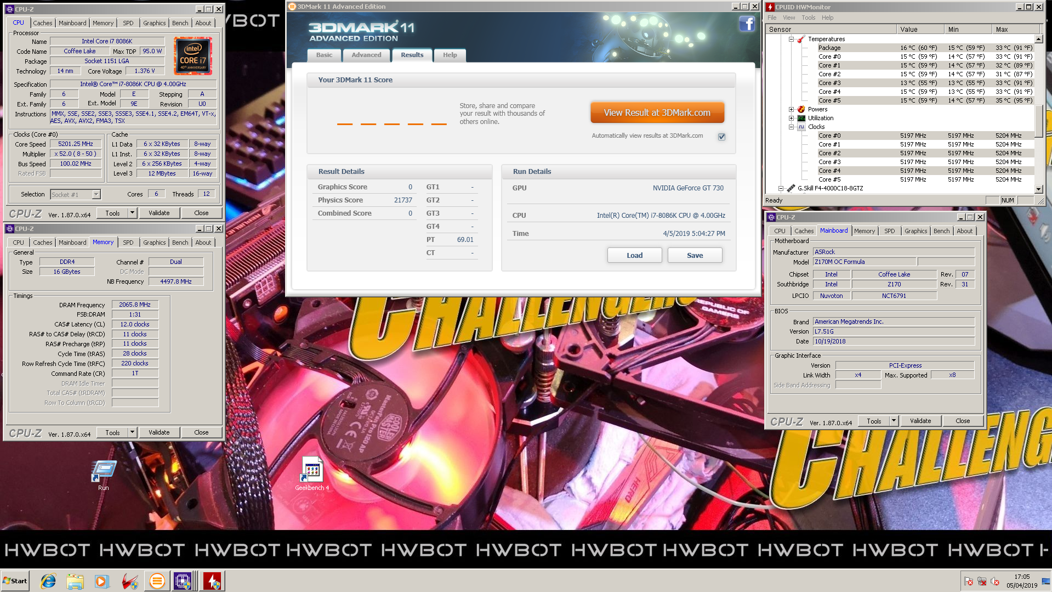This screenshot has width=1052, height=592.
Task: Expand the Utilization node in HWMonitor
Action: pyautogui.click(x=791, y=118)
